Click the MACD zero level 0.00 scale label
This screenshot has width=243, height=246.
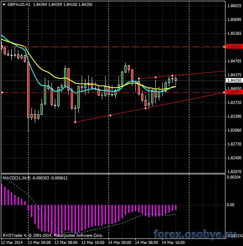(230, 205)
